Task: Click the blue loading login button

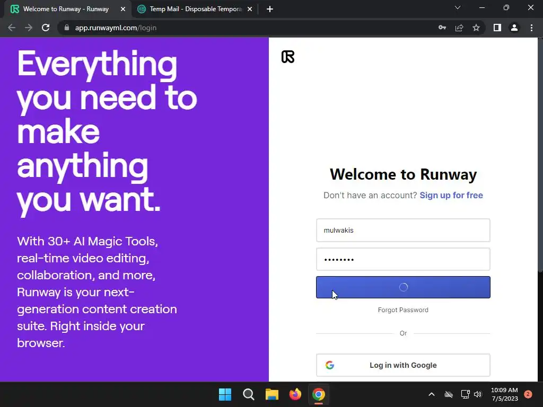Action: tap(403, 287)
